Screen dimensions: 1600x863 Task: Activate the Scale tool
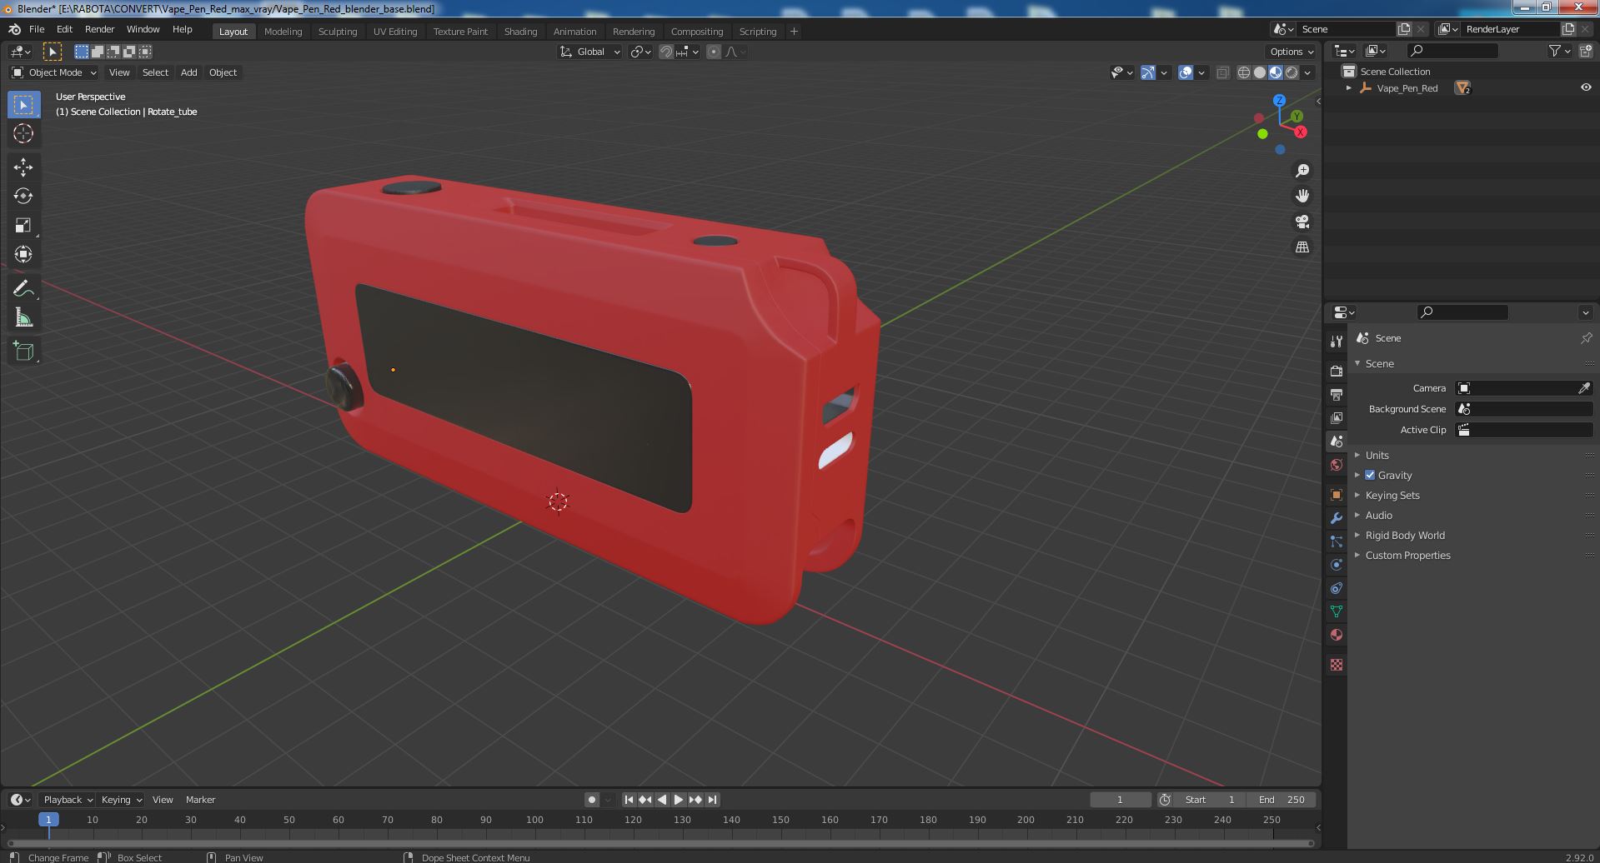[x=23, y=226]
